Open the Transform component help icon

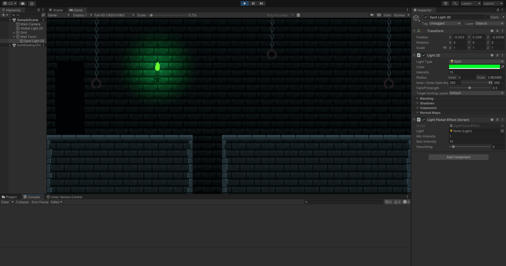(492, 31)
